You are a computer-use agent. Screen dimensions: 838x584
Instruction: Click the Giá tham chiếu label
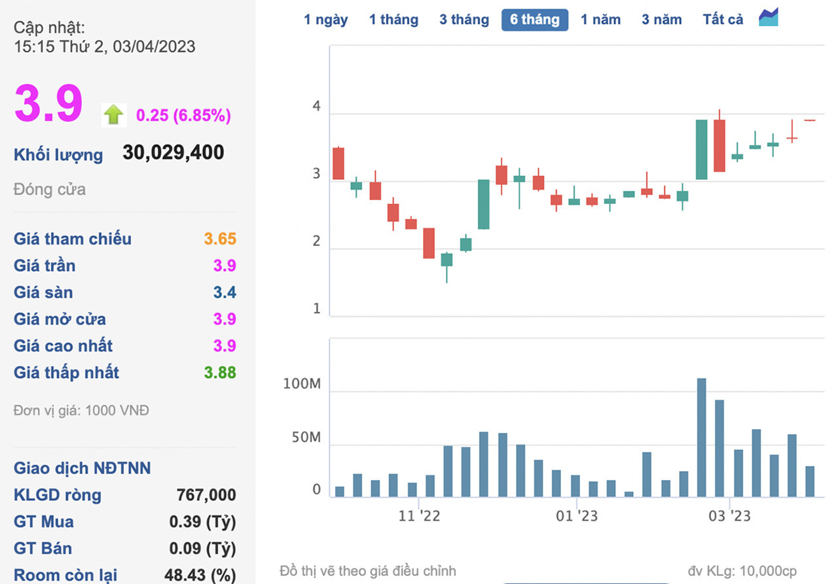pyautogui.click(x=73, y=239)
